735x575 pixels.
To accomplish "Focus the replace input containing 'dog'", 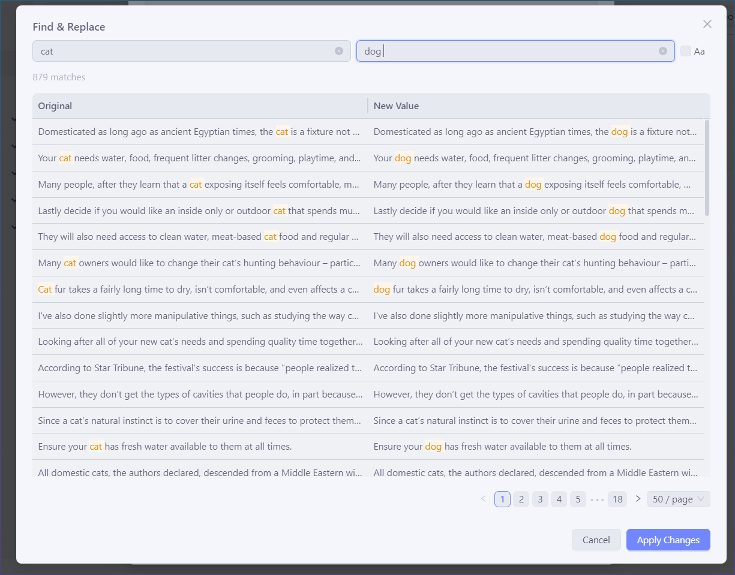I will click(510, 51).
